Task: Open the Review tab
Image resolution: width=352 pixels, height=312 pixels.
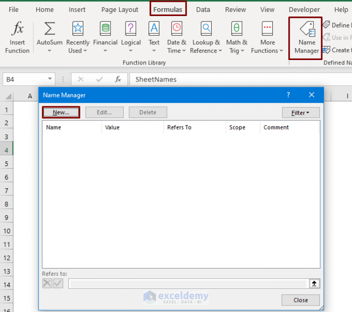Action: tap(235, 10)
